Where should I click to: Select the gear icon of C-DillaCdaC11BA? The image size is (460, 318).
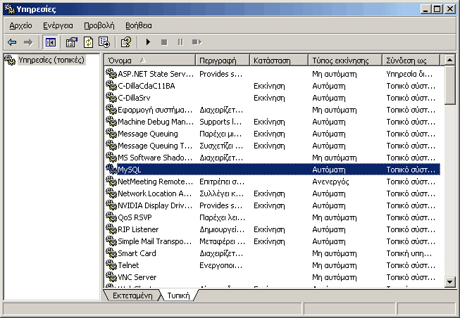pos(111,85)
